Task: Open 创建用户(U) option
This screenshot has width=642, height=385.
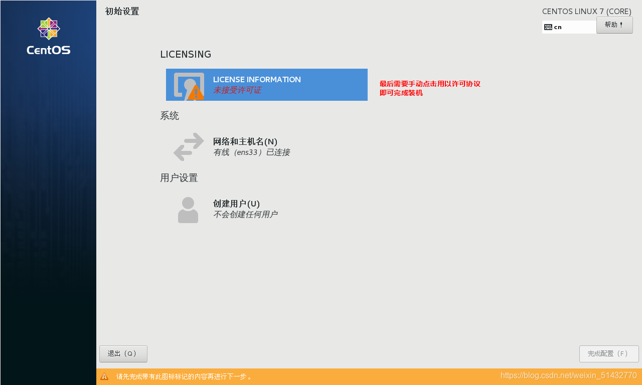Action: click(x=236, y=204)
